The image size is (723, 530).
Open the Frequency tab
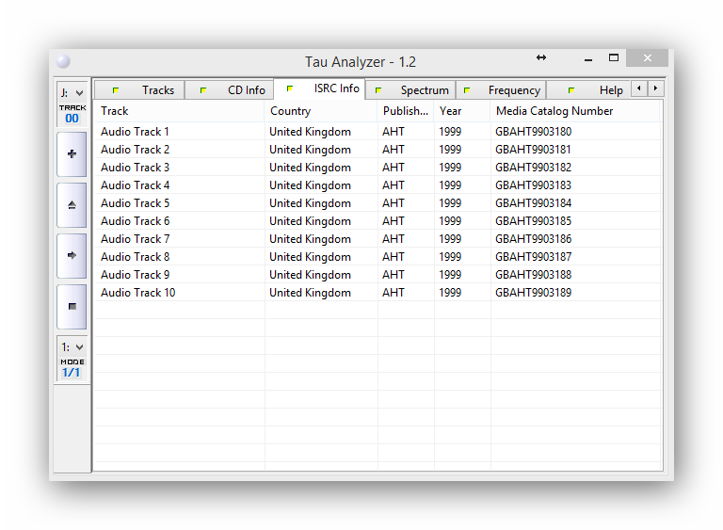pyautogui.click(x=502, y=90)
